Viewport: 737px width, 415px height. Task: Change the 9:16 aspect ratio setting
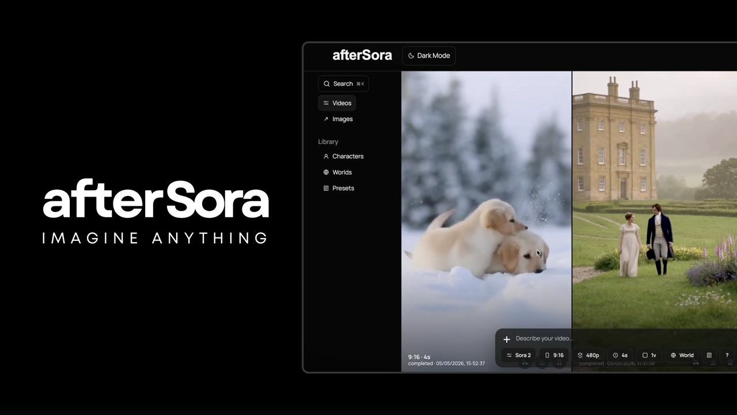554,356
